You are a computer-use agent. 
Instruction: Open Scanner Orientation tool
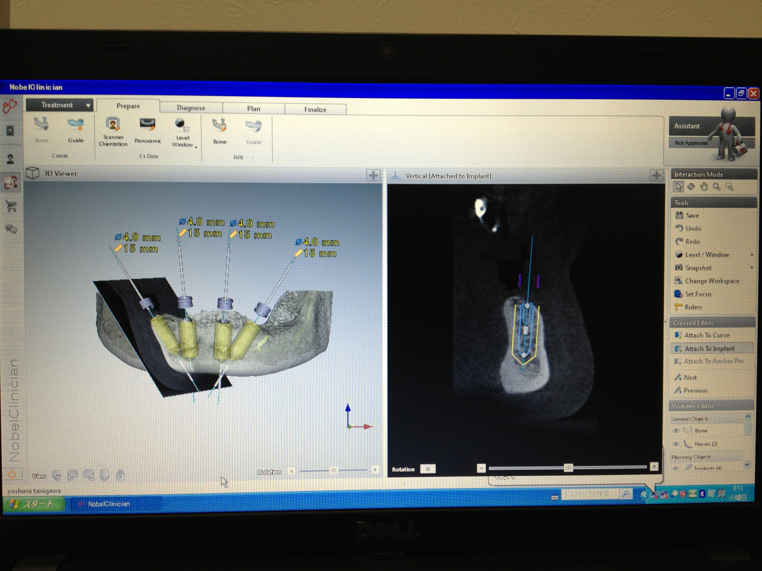[113, 132]
